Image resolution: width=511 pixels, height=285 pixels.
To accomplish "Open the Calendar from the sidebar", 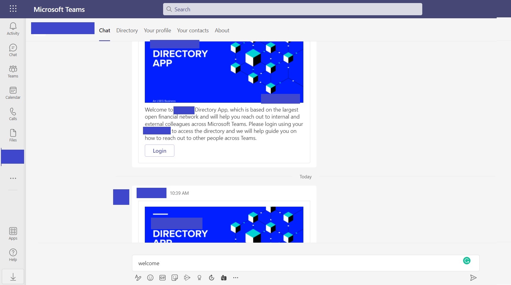I will point(13,93).
